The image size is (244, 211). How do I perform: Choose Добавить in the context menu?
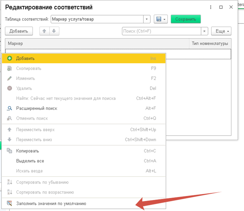click(x=84, y=58)
